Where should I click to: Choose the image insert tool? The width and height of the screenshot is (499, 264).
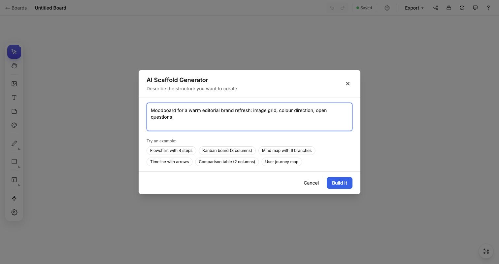click(14, 84)
